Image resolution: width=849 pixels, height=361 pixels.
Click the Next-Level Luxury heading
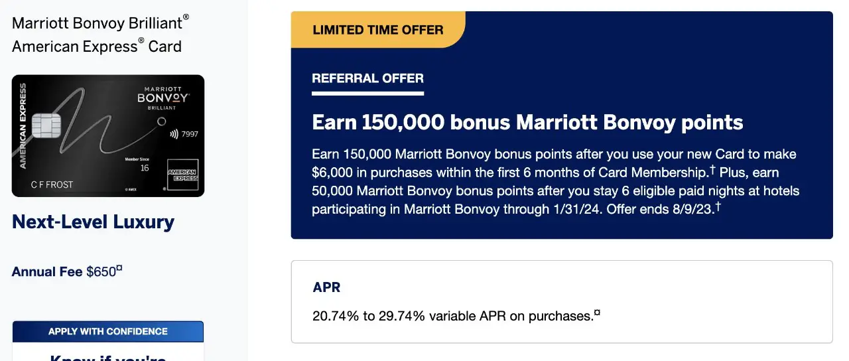click(x=93, y=222)
